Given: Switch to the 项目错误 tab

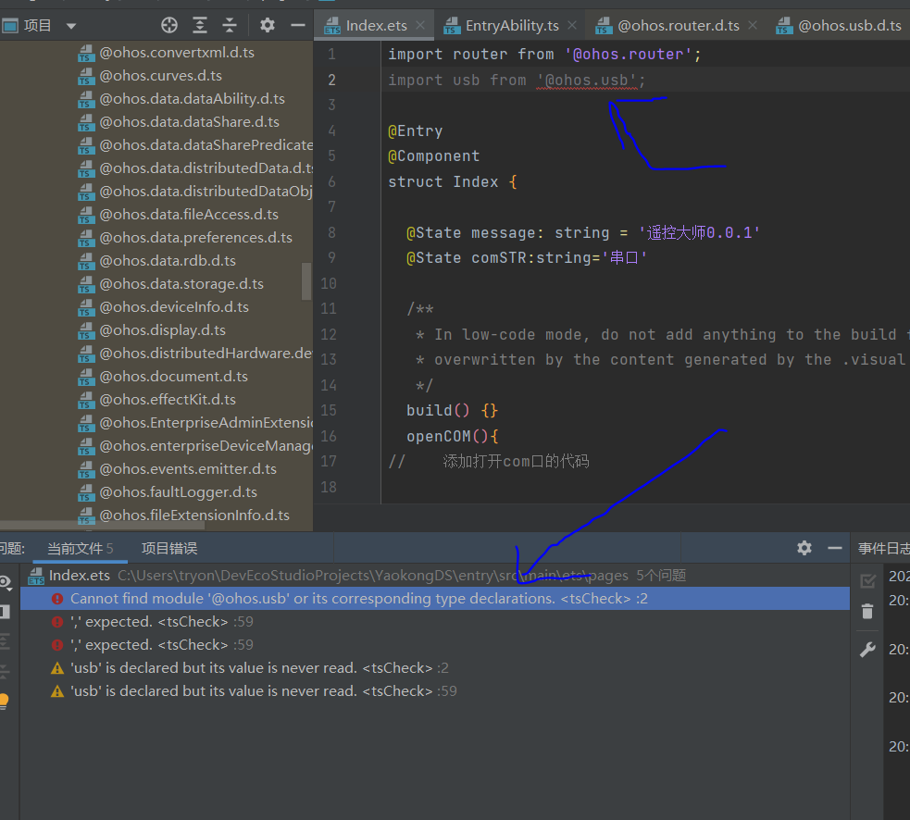Looking at the screenshot, I should click(x=168, y=548).
